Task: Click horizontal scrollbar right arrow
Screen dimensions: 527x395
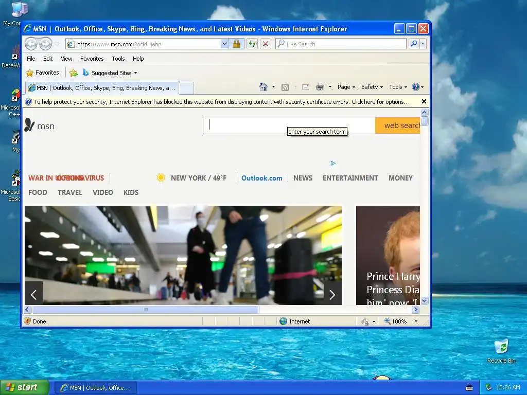Action: pyautogui.click(x=416, y=309)
